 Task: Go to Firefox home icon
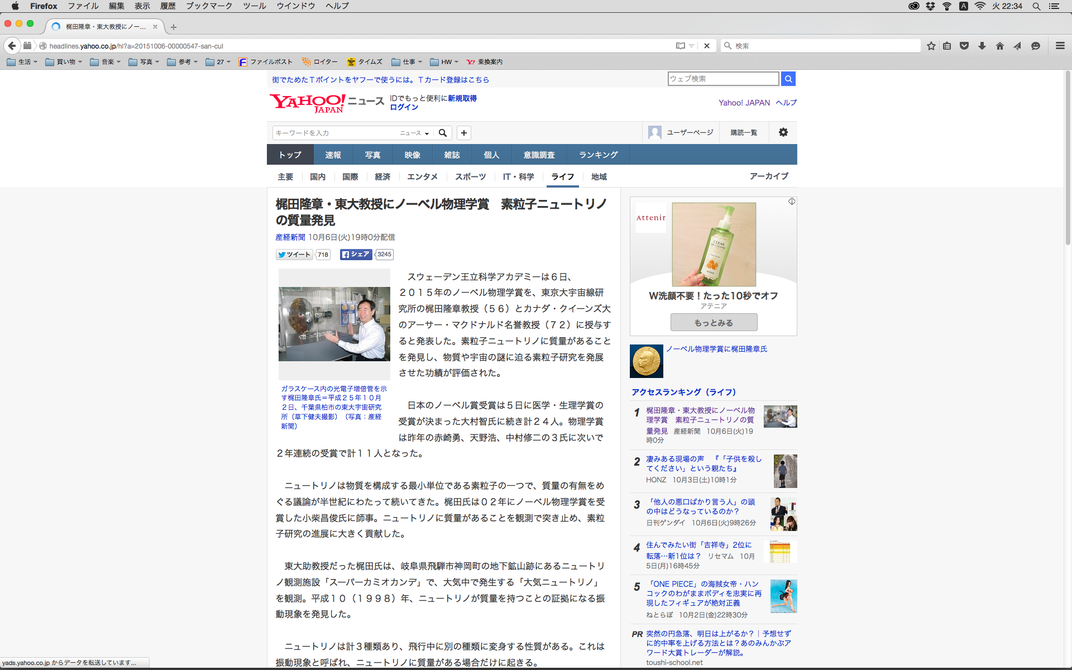click(x=1000, y=46)
